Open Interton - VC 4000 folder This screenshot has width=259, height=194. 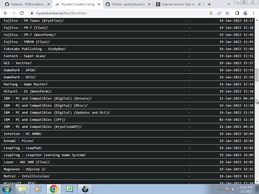[23, 134]
